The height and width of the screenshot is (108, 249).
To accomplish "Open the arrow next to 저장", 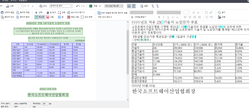I will 100,6.
